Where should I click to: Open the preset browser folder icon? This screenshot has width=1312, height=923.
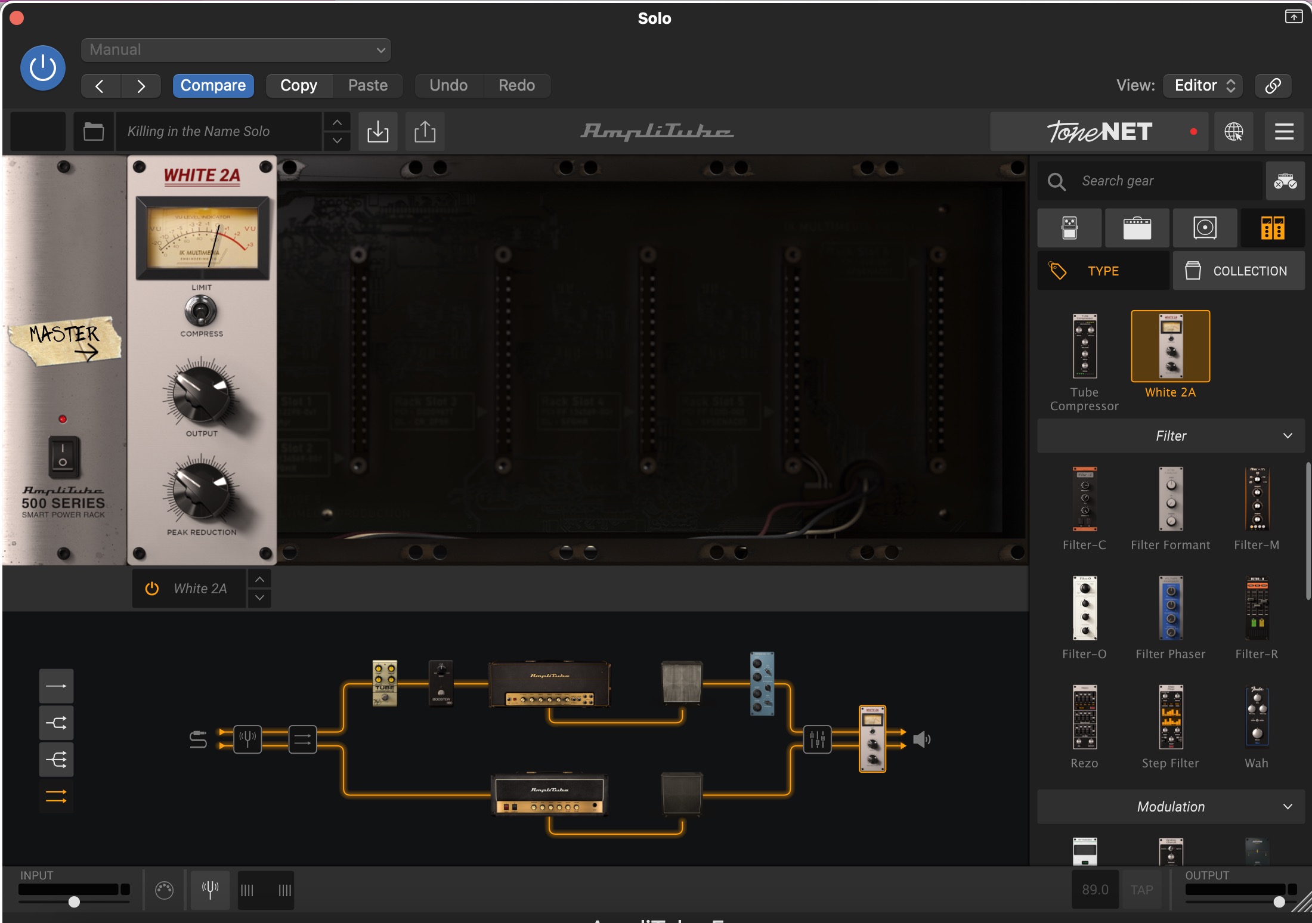click(94, 131)
